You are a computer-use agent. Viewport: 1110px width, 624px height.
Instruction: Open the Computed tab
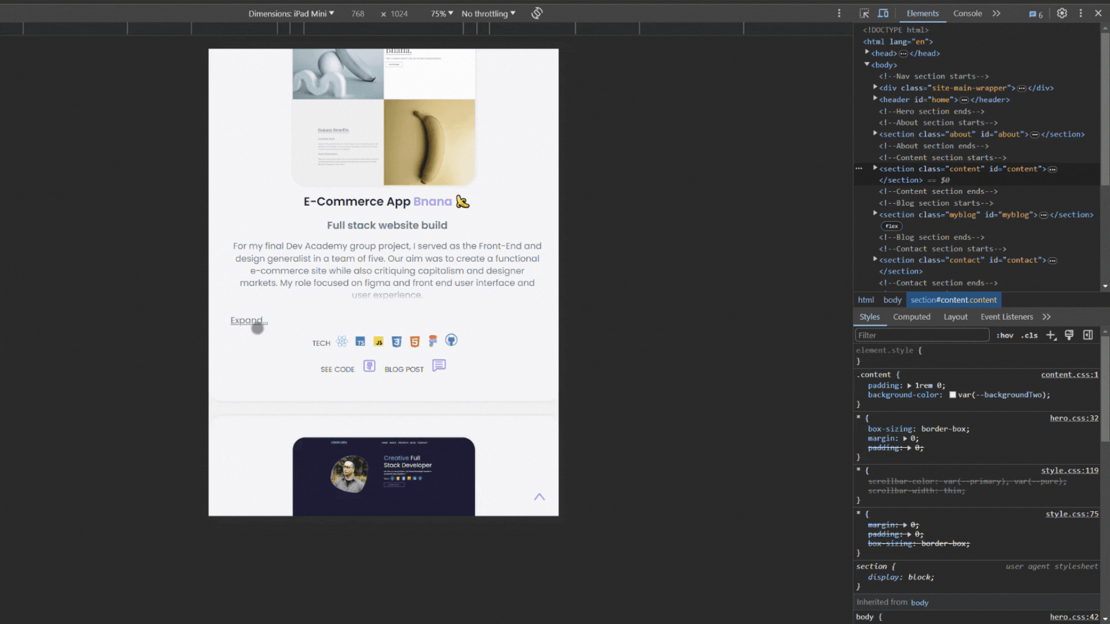[x=912, y=317]
